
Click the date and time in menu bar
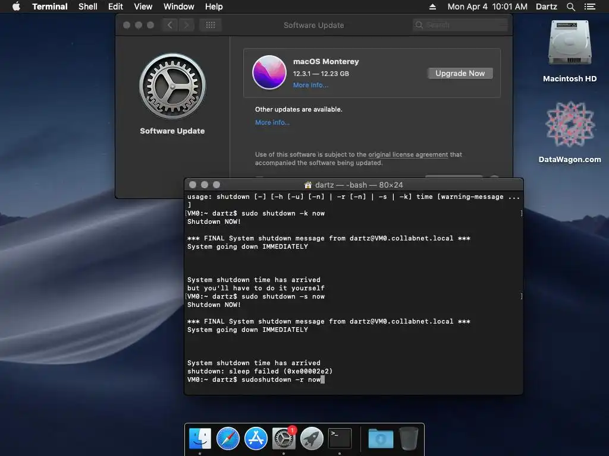click(488, 7)
